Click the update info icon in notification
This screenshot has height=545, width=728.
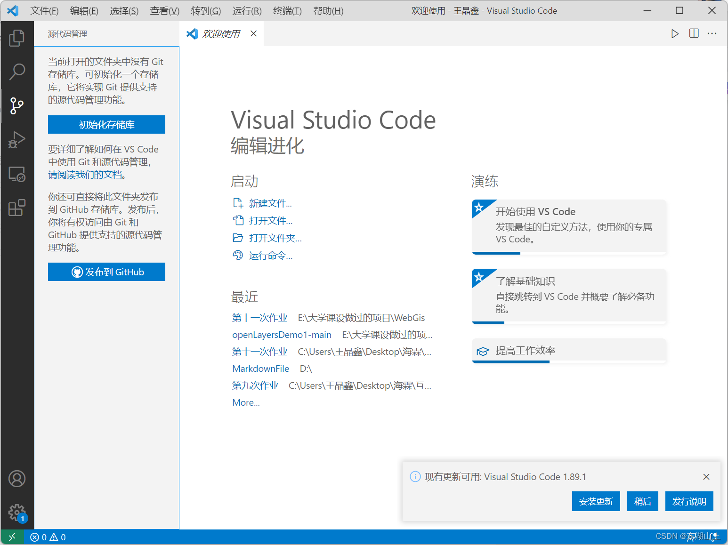(x=415, y=477)
